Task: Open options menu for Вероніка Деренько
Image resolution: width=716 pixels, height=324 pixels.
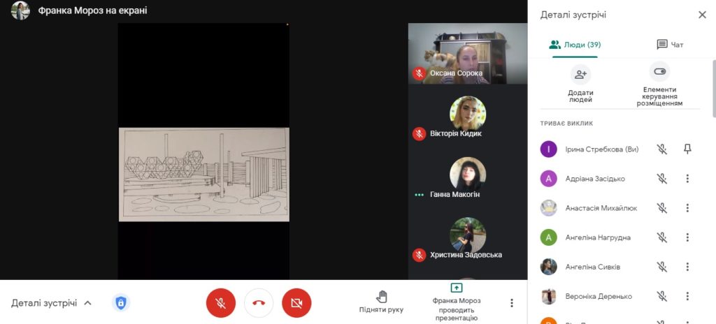Action: coord(687,296)
